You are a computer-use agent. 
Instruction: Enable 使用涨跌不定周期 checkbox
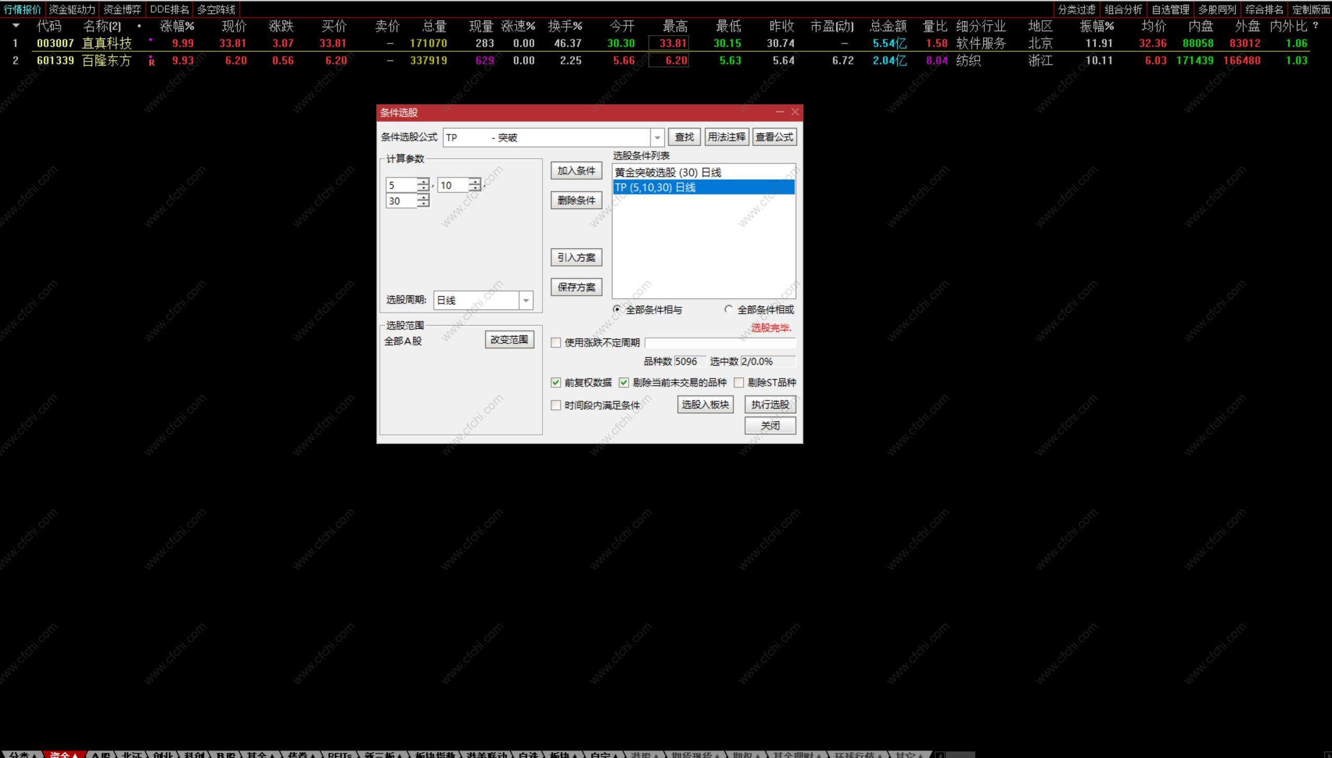point(556,343)
